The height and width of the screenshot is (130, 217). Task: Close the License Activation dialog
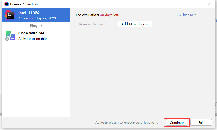[208, 4]
